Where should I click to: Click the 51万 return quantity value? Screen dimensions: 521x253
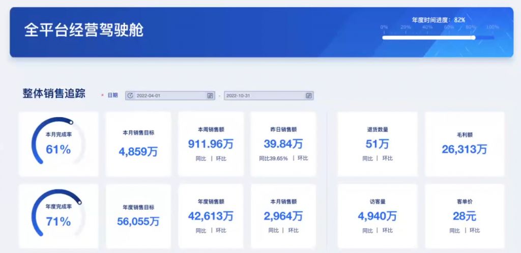[377, 144]
